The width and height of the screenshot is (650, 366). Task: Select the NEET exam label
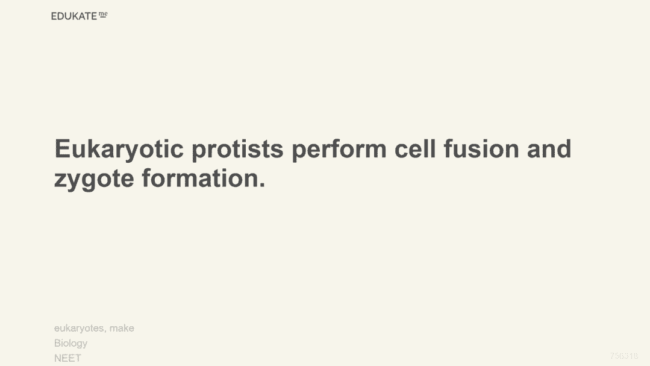[x=67, y=358]
